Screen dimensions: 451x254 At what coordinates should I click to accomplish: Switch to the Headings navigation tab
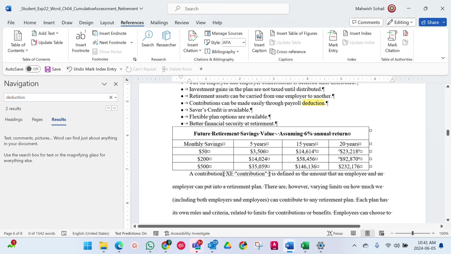pos(14,119)
